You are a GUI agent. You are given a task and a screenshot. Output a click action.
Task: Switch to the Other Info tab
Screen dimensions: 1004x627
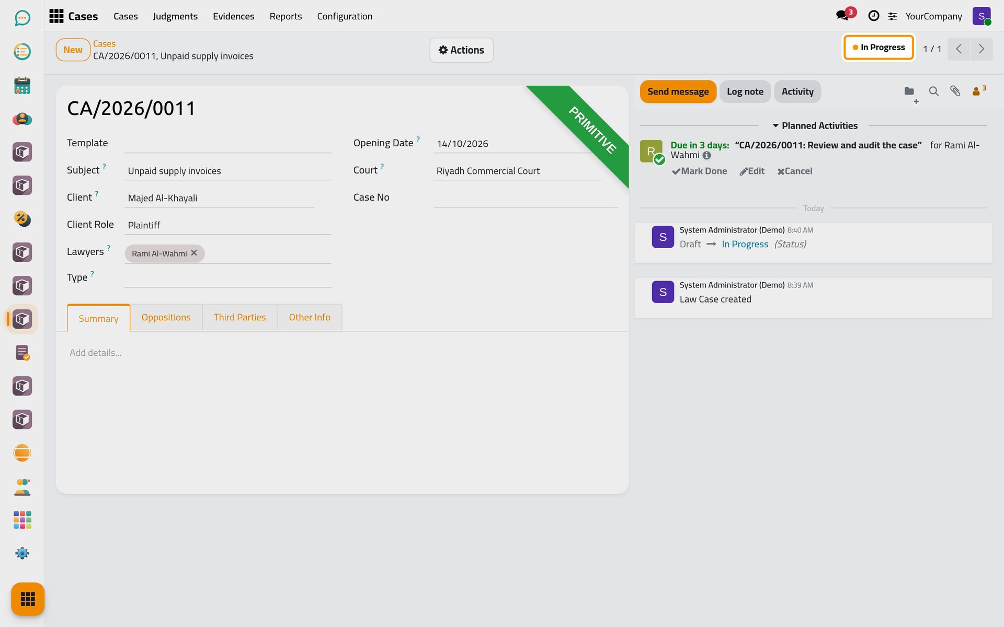310,317
